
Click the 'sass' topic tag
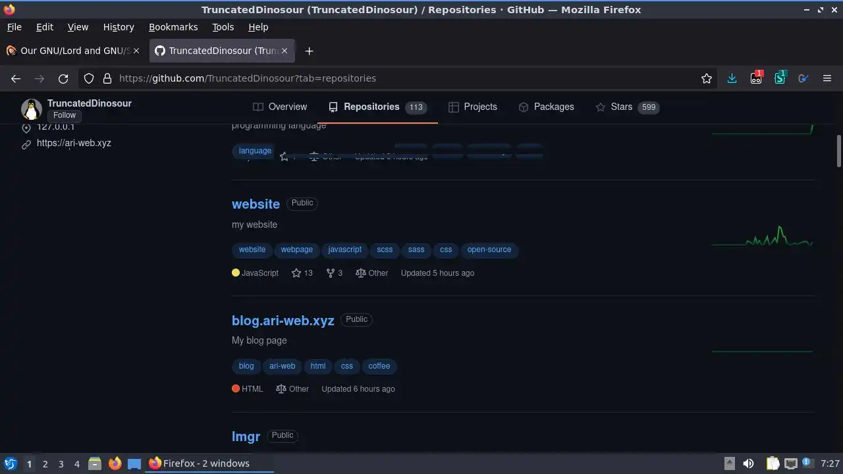(416, 250)
